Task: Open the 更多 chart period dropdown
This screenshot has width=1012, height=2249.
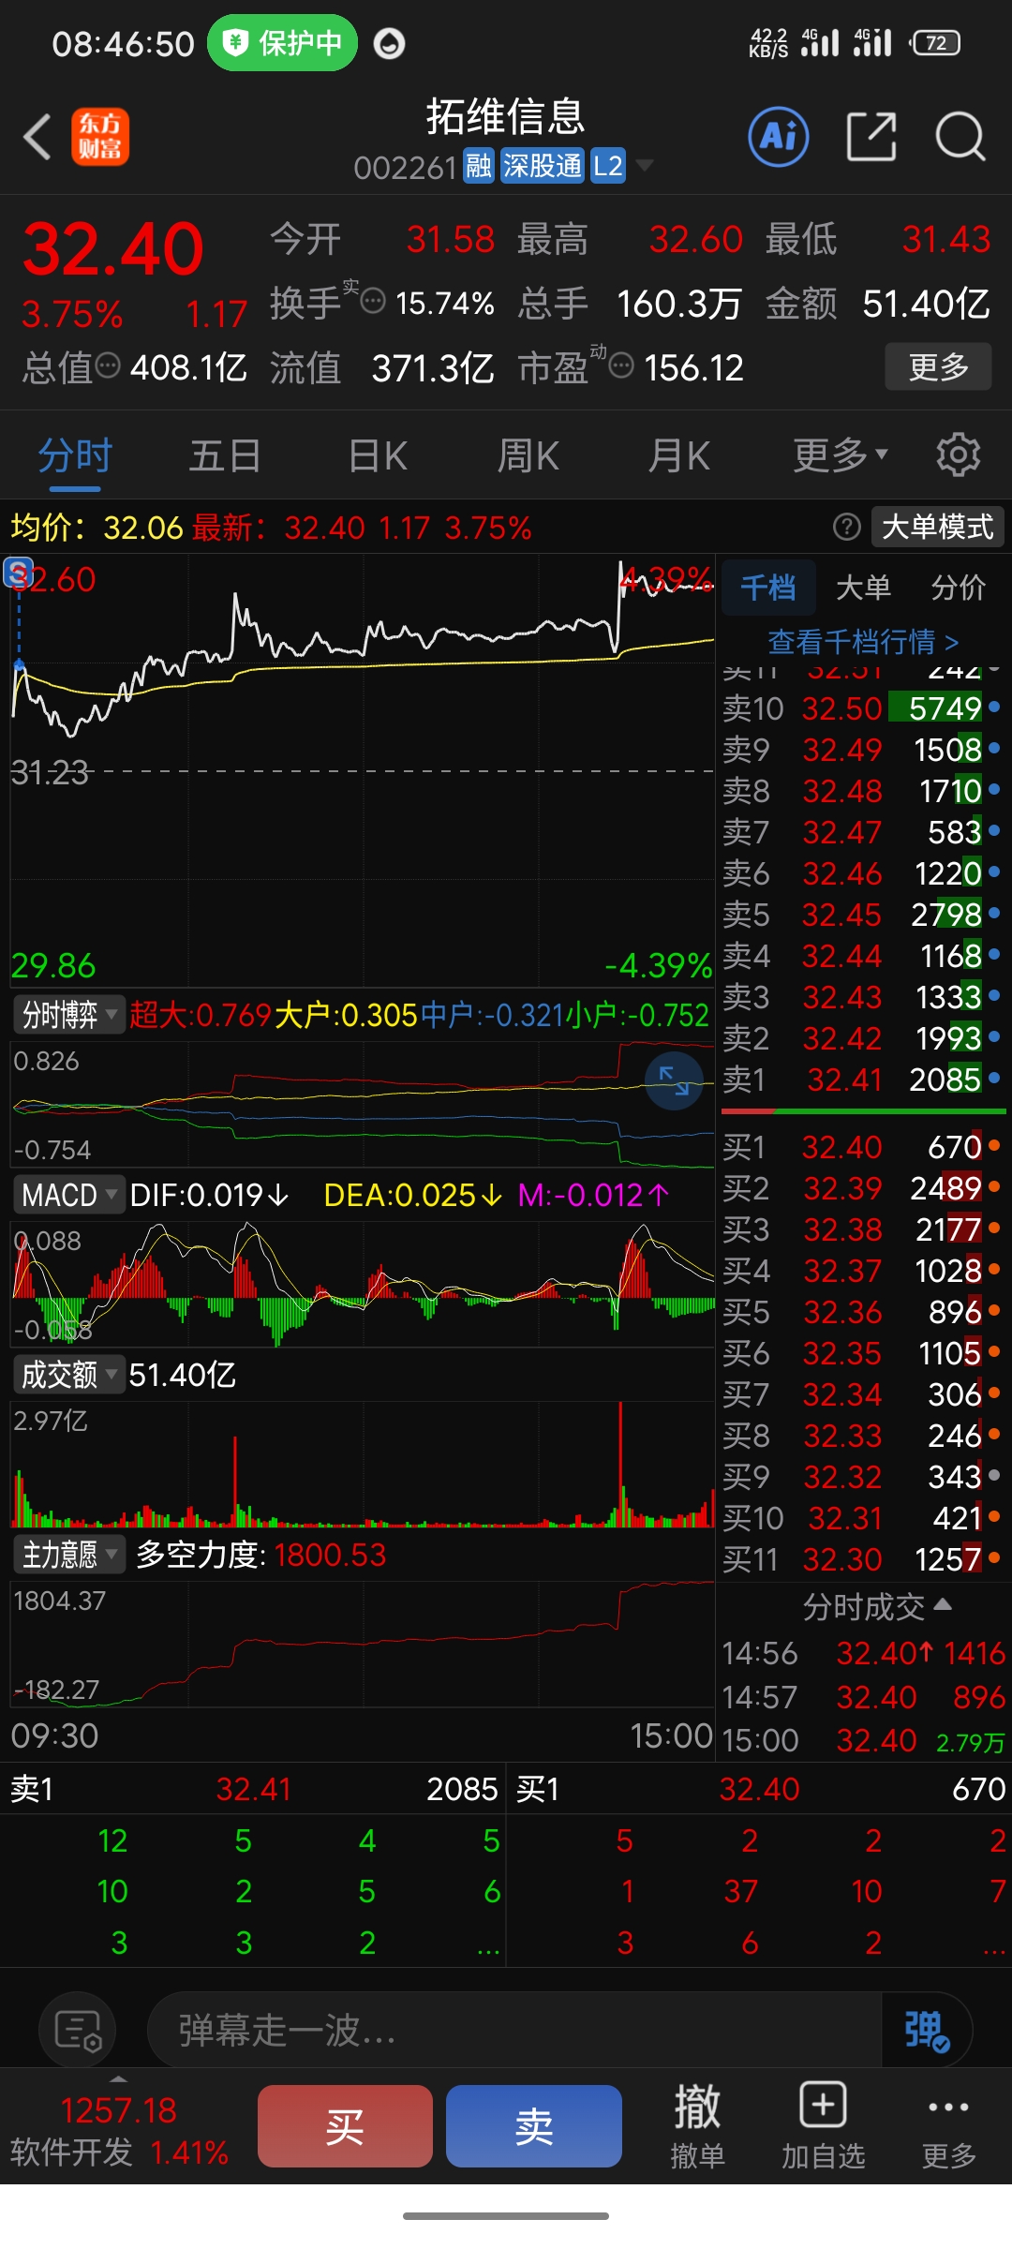Action: coord(840,455)
